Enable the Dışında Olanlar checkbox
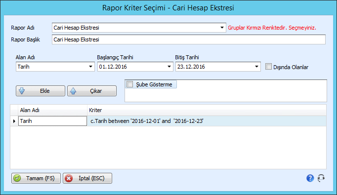The height and width of the screenshot is (195, 337). (x=268, y=67)
